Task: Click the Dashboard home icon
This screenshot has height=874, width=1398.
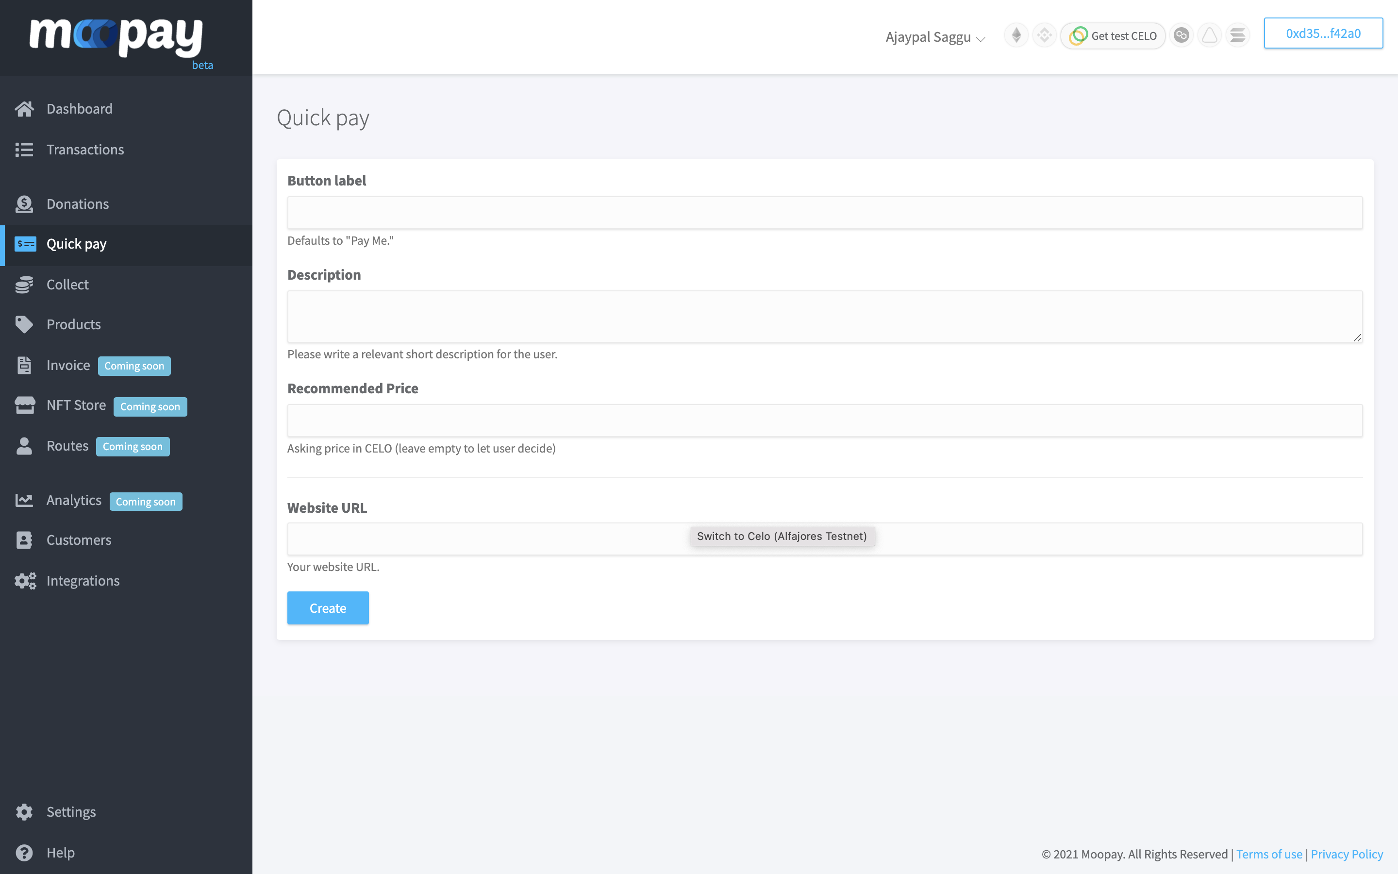Action: click(24, 109)
